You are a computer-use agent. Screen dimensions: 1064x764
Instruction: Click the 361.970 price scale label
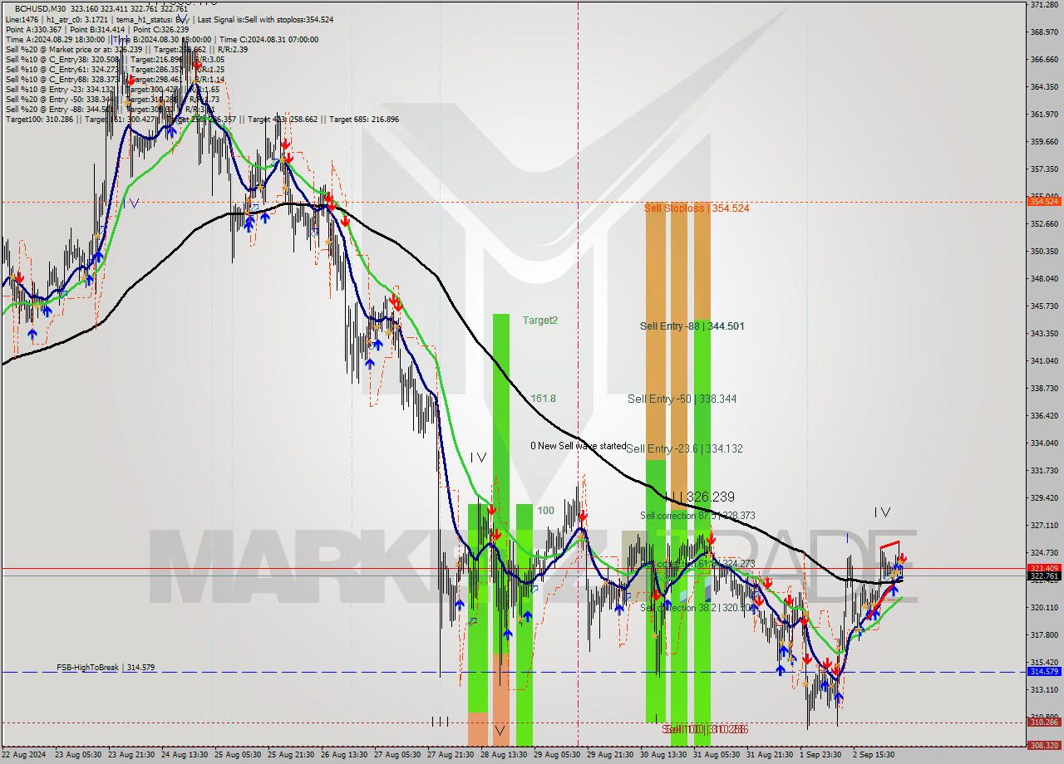pos(1044,115)
